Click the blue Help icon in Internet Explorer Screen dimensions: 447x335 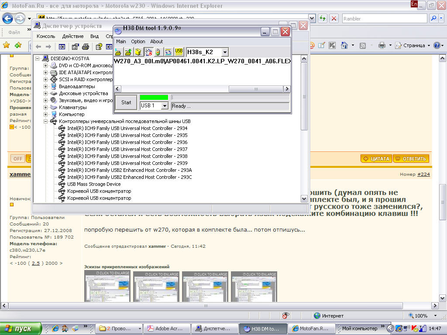(437, 45)
